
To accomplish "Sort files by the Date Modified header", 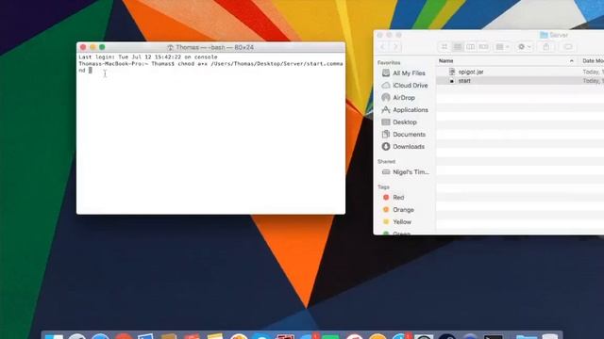I will 593,60.
